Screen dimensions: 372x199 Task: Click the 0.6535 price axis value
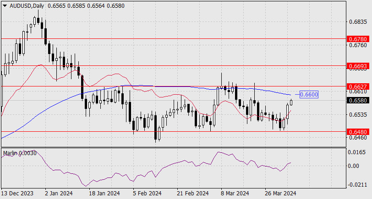[358, 115]
